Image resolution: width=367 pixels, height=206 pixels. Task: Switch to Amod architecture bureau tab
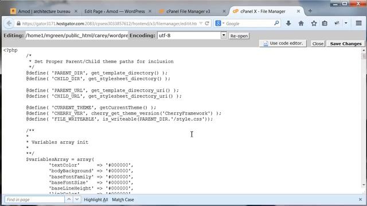(x=44, y=11)
